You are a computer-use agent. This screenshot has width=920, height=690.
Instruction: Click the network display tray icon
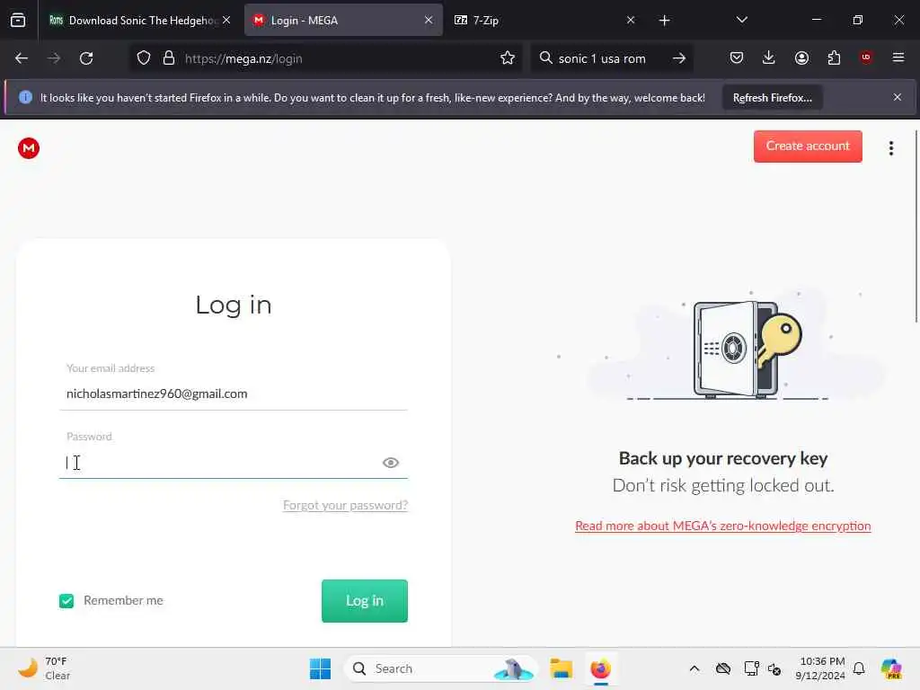click(x=752, y=668)
